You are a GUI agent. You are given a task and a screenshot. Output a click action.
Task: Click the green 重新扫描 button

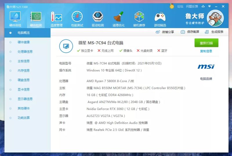206,43
